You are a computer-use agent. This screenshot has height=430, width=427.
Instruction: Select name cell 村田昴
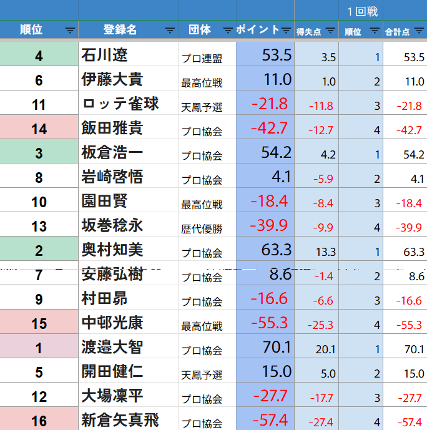pos(129,298)
